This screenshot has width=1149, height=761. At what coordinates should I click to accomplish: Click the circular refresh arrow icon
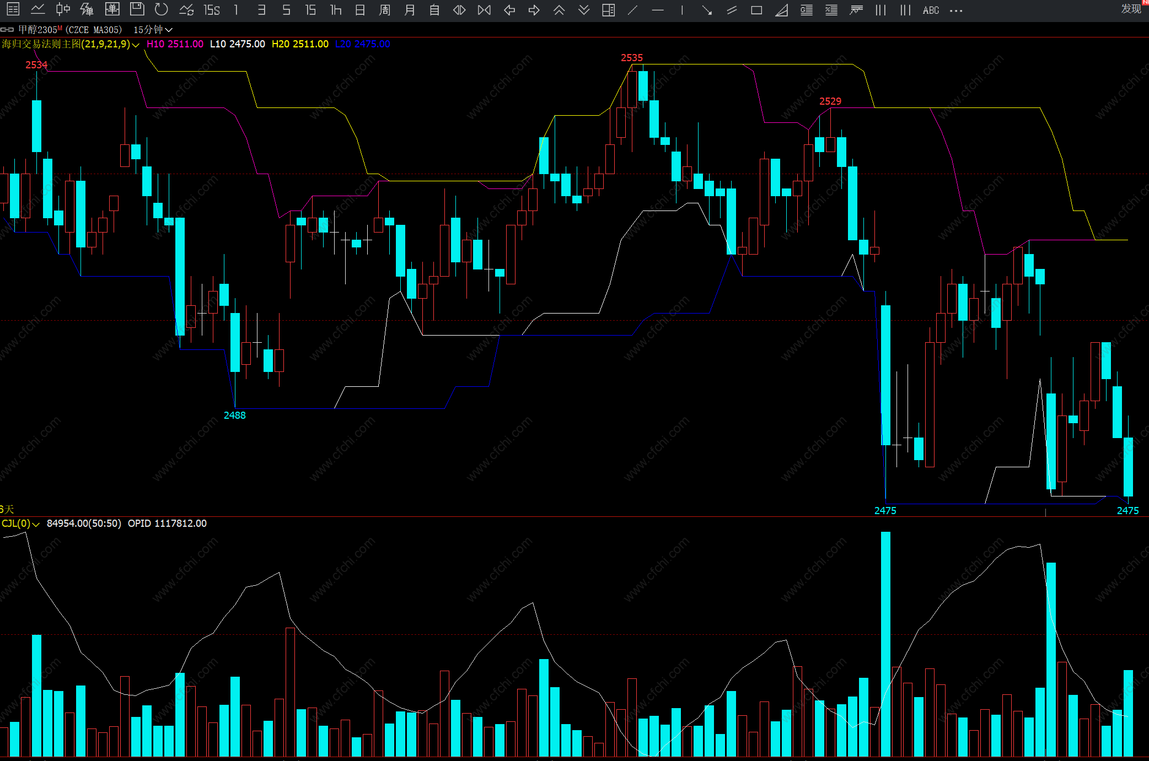(x=162, y=9)
